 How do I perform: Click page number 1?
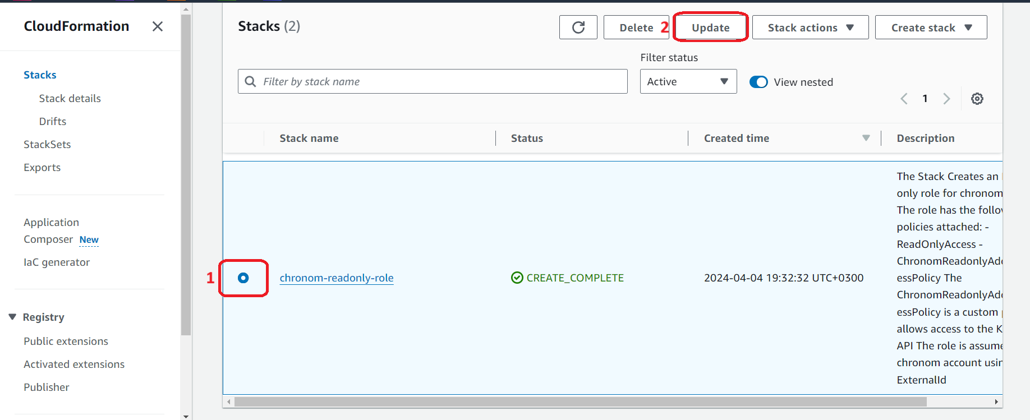point(925,99)
